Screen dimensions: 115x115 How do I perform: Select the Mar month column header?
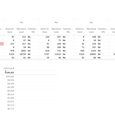coord(56,22)
